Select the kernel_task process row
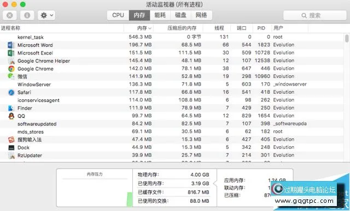 172,37
